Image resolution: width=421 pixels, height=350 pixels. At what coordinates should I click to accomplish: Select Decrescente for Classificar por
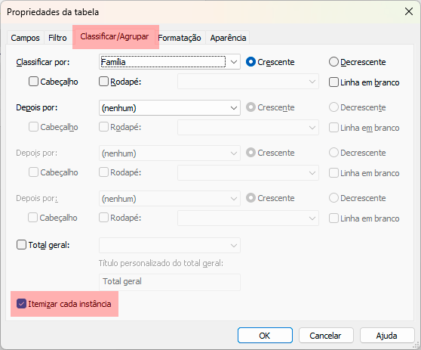(x=357, y=62)
